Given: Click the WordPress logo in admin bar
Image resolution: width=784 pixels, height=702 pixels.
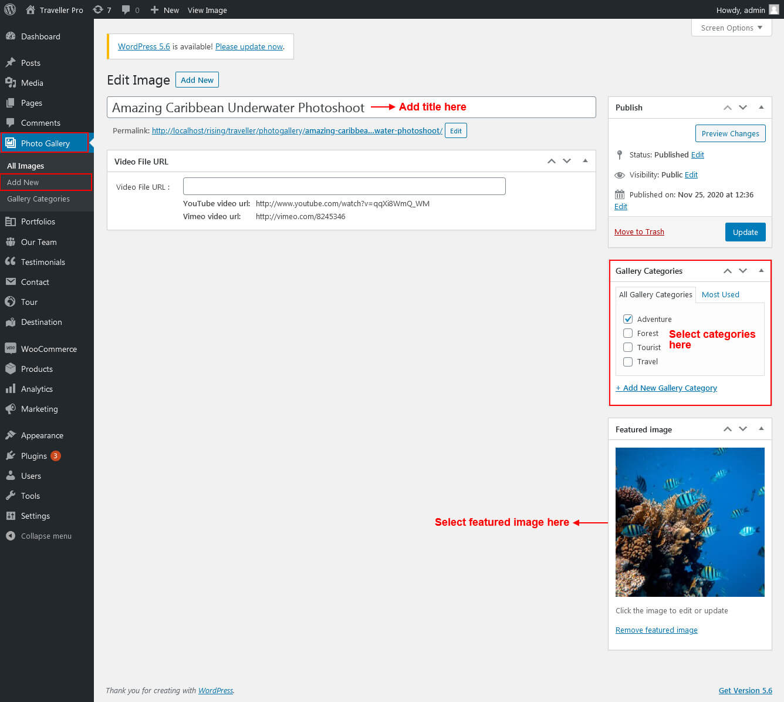Looking at the screenshot, I should 10,9.
